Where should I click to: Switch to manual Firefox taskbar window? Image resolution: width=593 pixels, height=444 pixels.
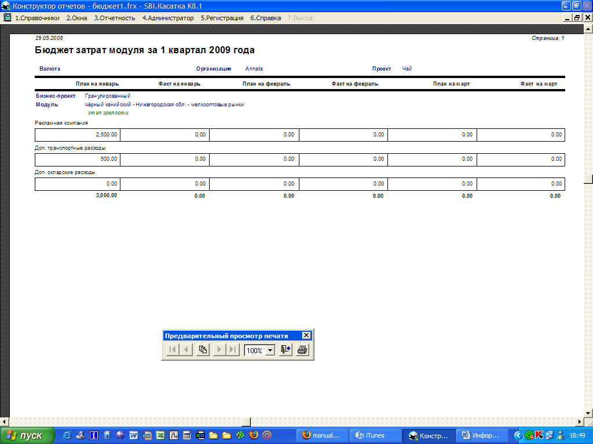(321, 435)
